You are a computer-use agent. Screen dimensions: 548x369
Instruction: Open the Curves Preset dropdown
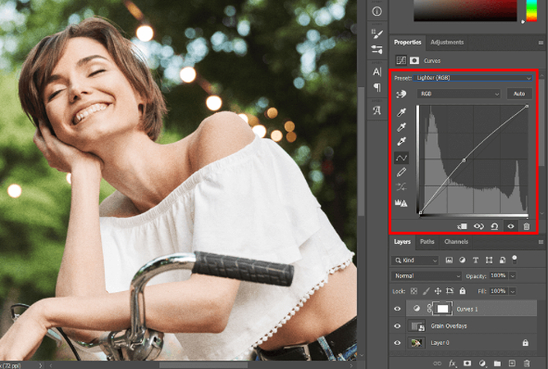point(473,78)
